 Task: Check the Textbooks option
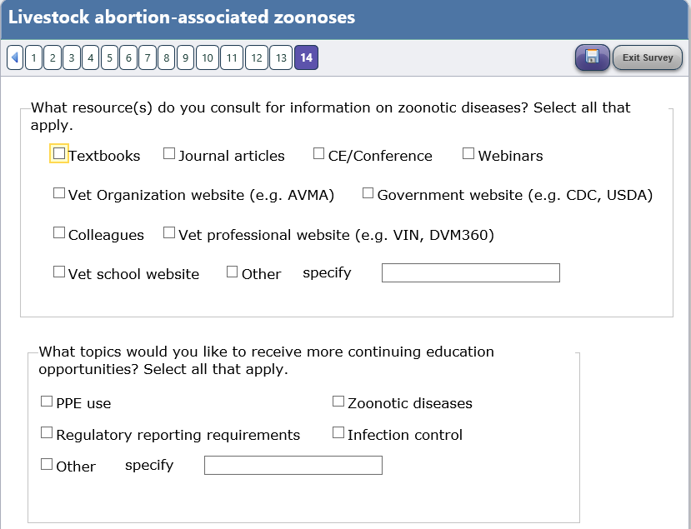[58, 153]
